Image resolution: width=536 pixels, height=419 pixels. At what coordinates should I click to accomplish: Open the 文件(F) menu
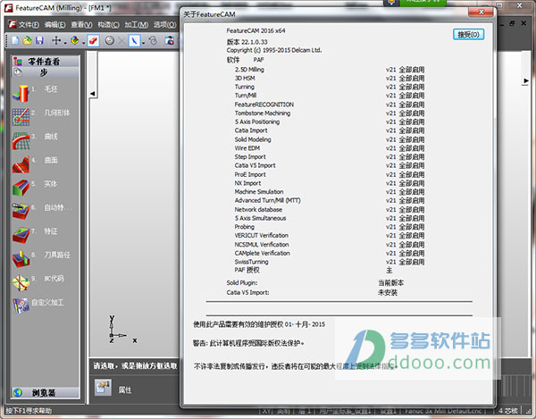pyautogui.click(x=29, y=25)
